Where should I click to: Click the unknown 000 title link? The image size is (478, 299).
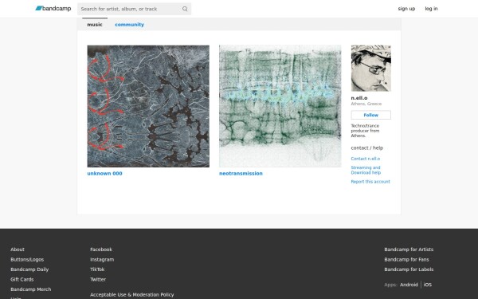pyautogui.click(x=104, y=173)
